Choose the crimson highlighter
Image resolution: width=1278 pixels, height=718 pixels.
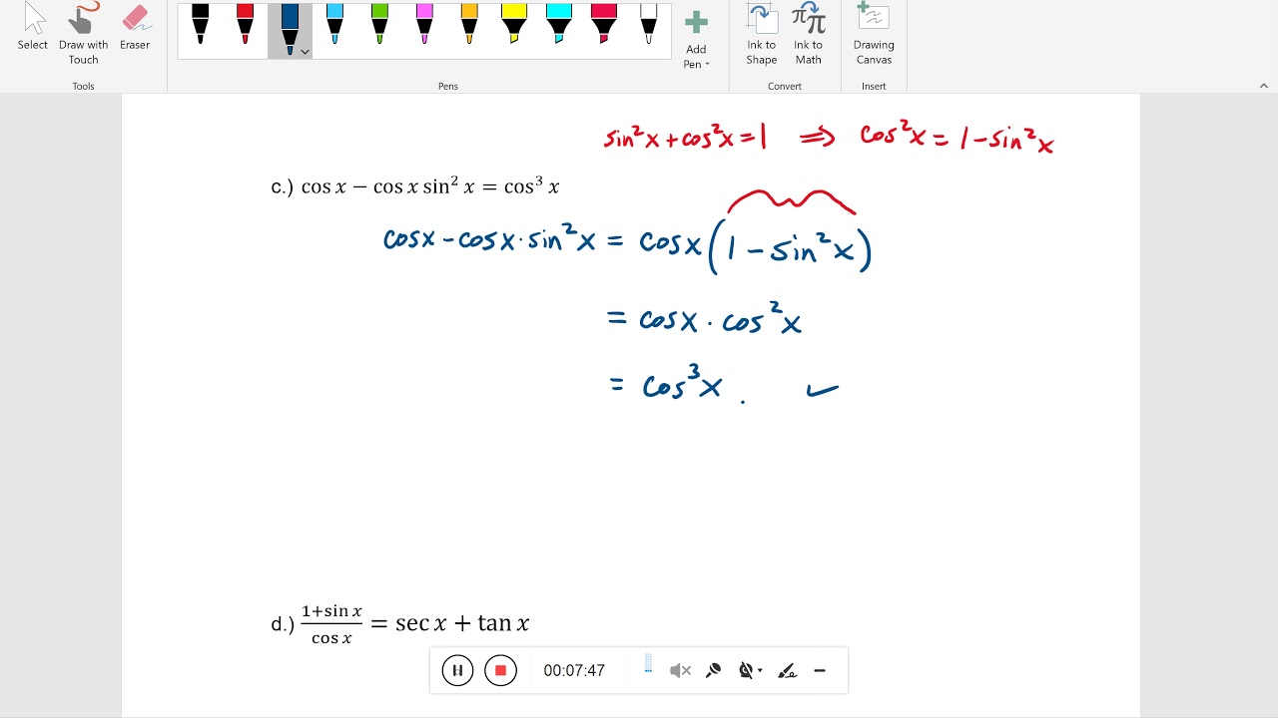tap(604, 26)
